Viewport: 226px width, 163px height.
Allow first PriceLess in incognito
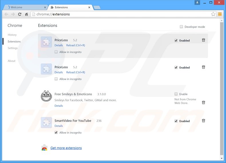(56, 52)
